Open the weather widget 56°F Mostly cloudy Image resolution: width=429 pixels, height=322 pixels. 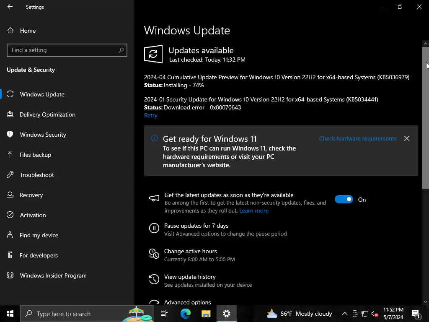click(x=299, y=314)
